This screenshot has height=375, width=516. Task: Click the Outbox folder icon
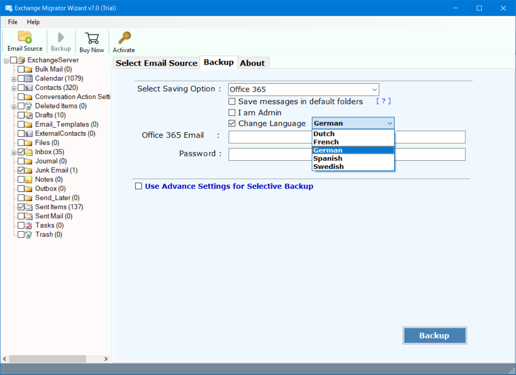tap(29, 189)
